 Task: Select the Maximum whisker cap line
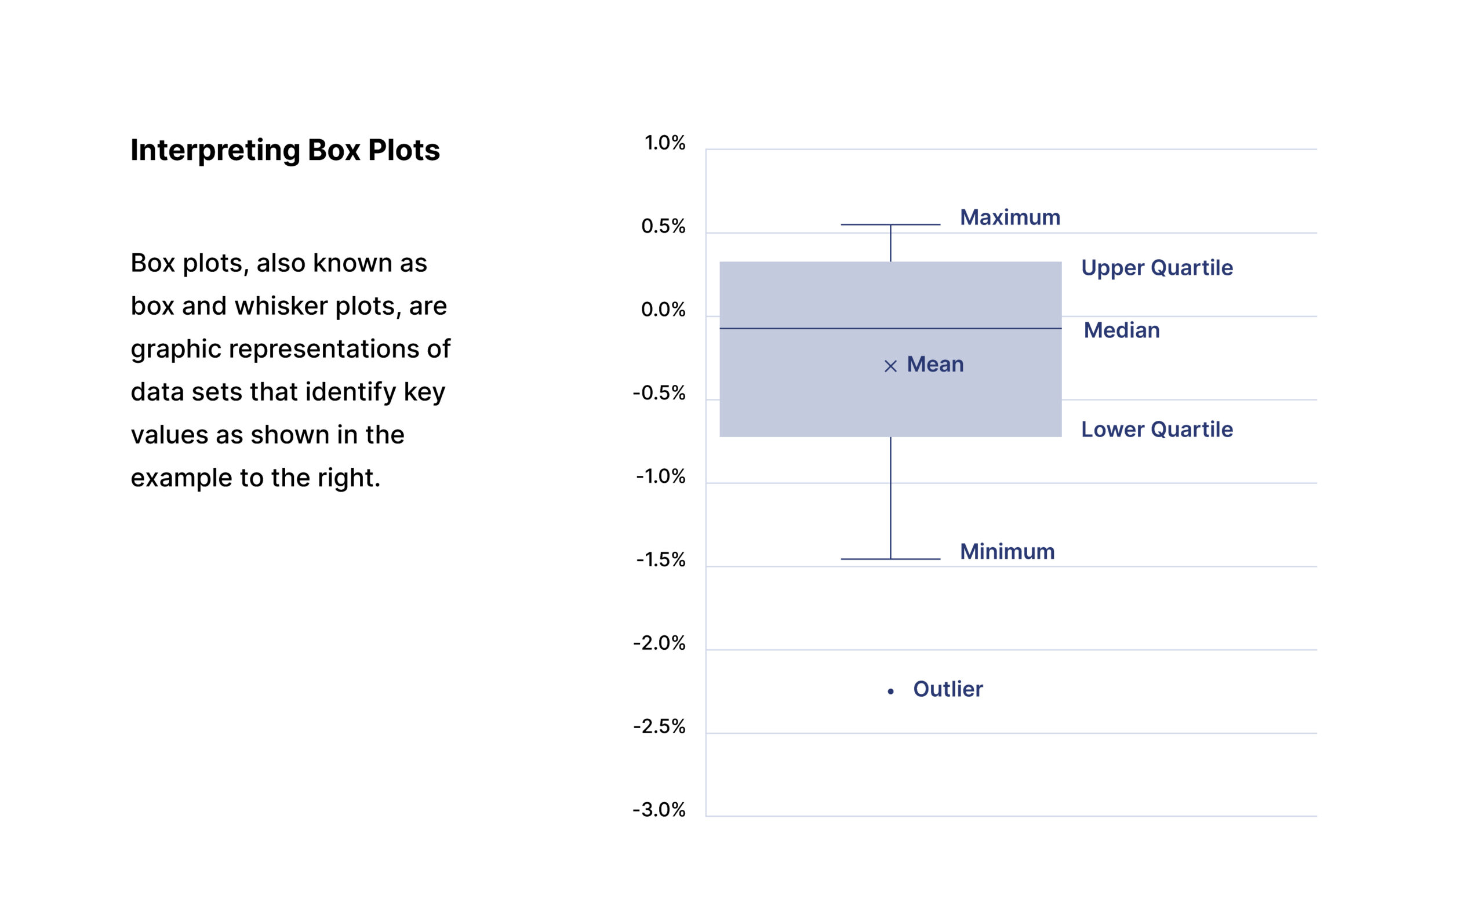click(890, 225)
